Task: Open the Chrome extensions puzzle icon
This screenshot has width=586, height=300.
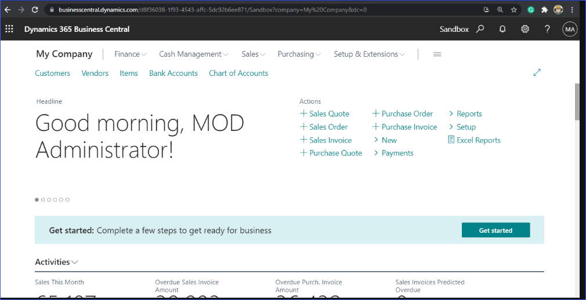Action: coord(545,10)
